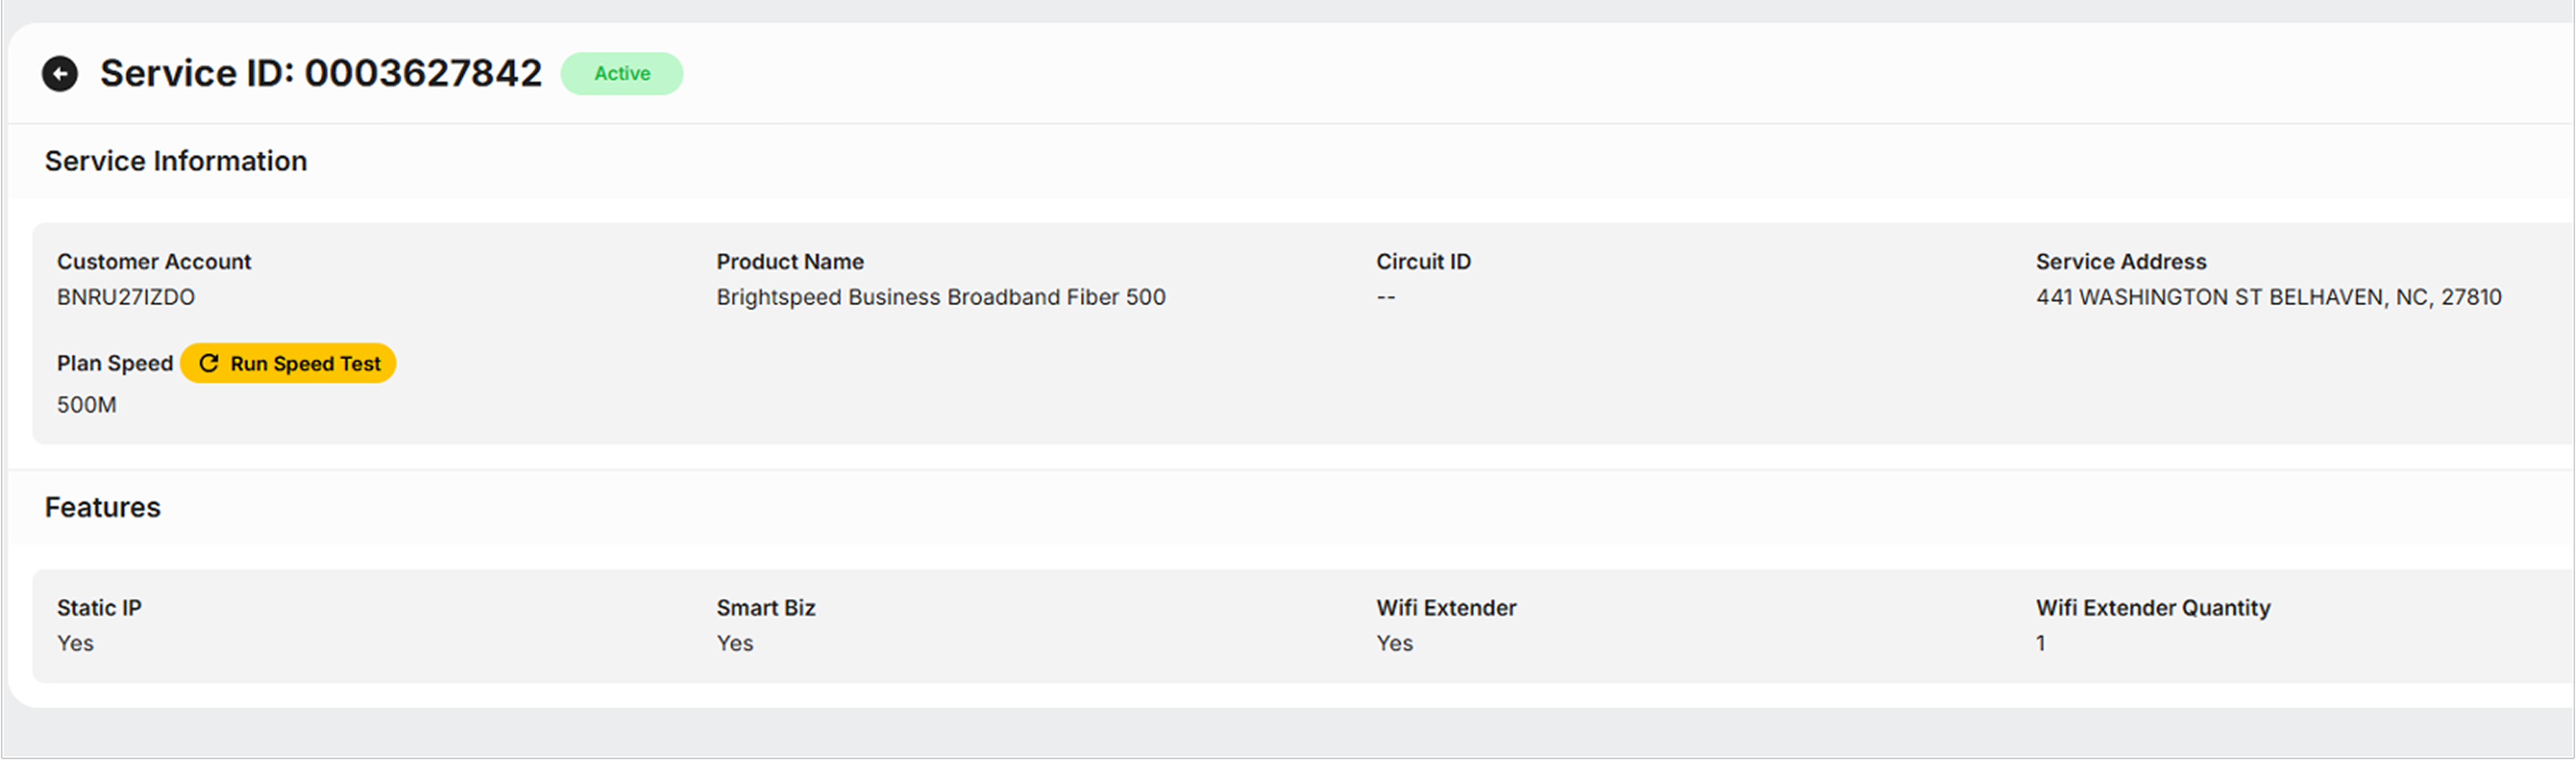
Task: Click the Product Name label
Action: [790, 262]
